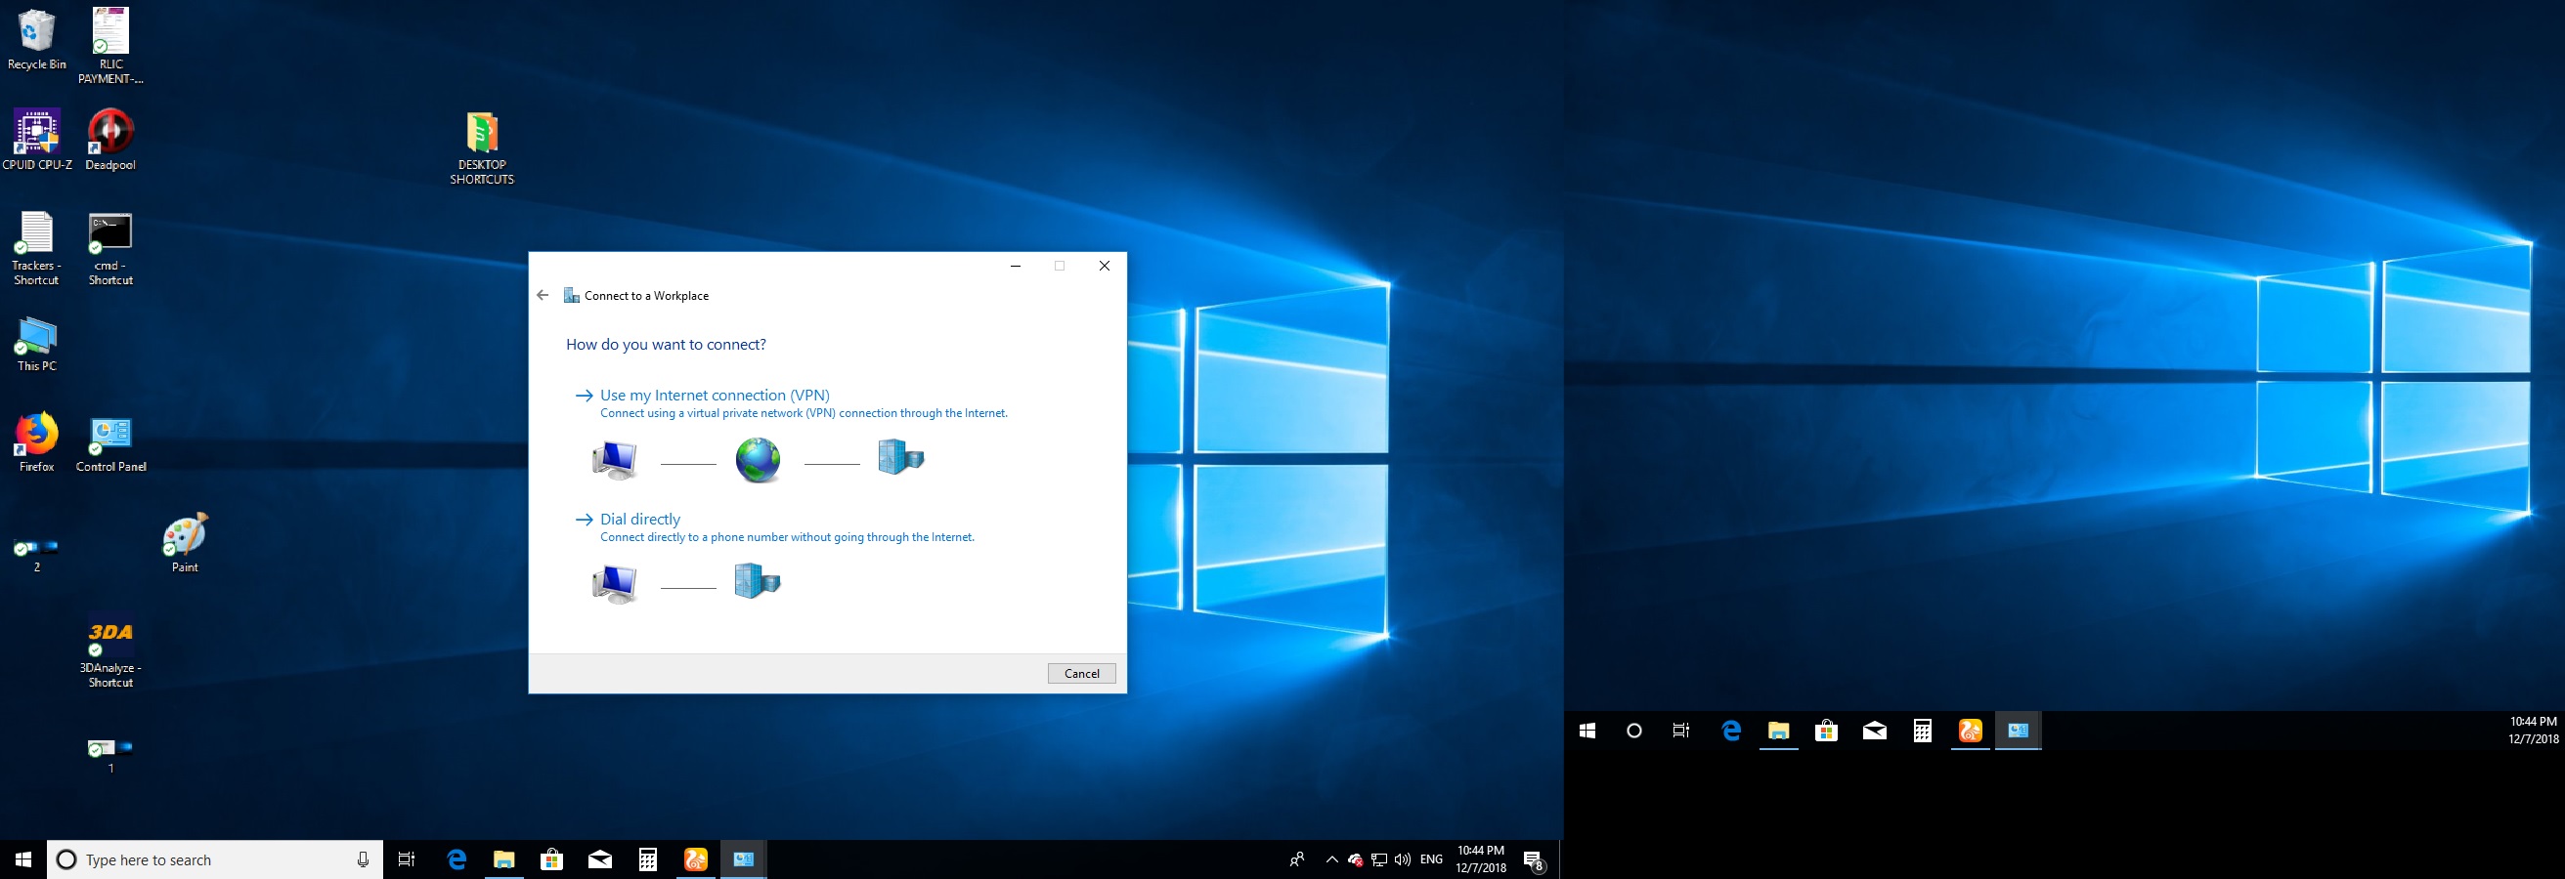Viewport: 2565px width, 879px height.
Task: Go back using the wizard back arrow
Action: pyautogui.click(x=543, y=295)
